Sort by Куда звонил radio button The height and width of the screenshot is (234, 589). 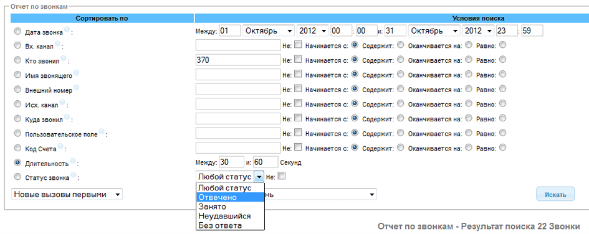pos(17,118)
